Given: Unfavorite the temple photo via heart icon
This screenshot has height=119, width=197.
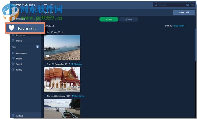Looking at the screenshot, I should pyautogui.click(x=48, y=88).
